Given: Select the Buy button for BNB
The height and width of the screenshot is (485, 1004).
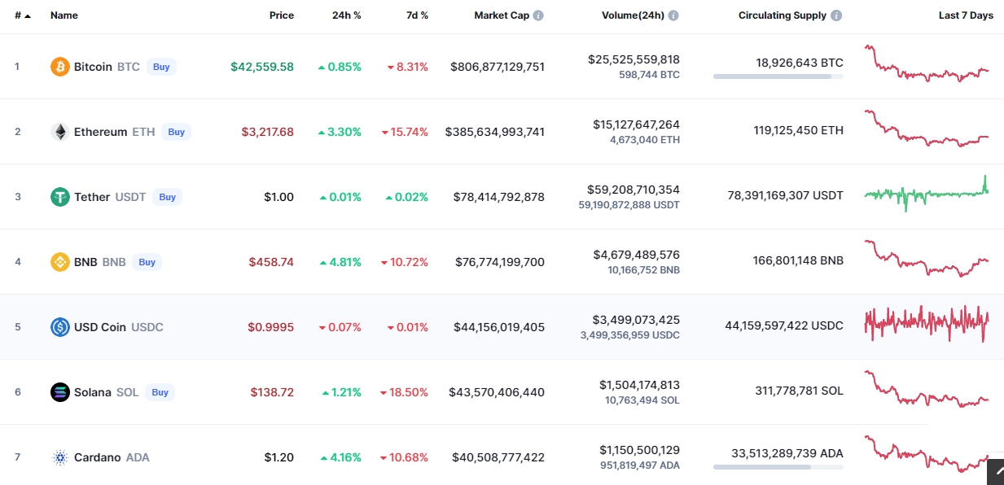Looking at the screenshot, I should tap(147, 262).
